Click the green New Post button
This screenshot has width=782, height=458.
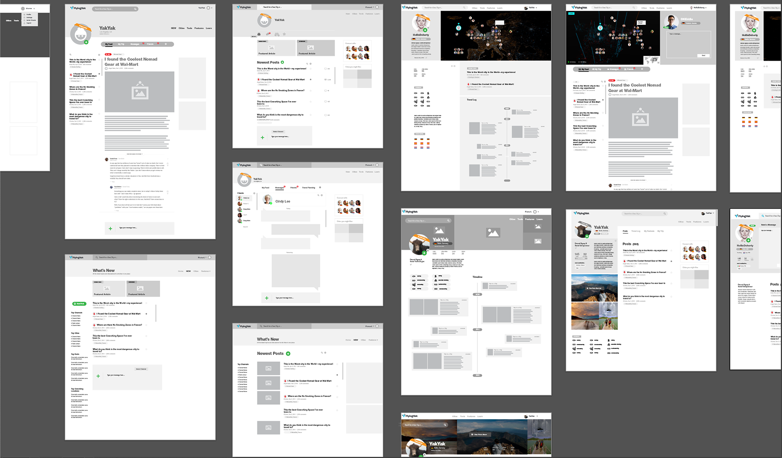click(x=79, y=304)
